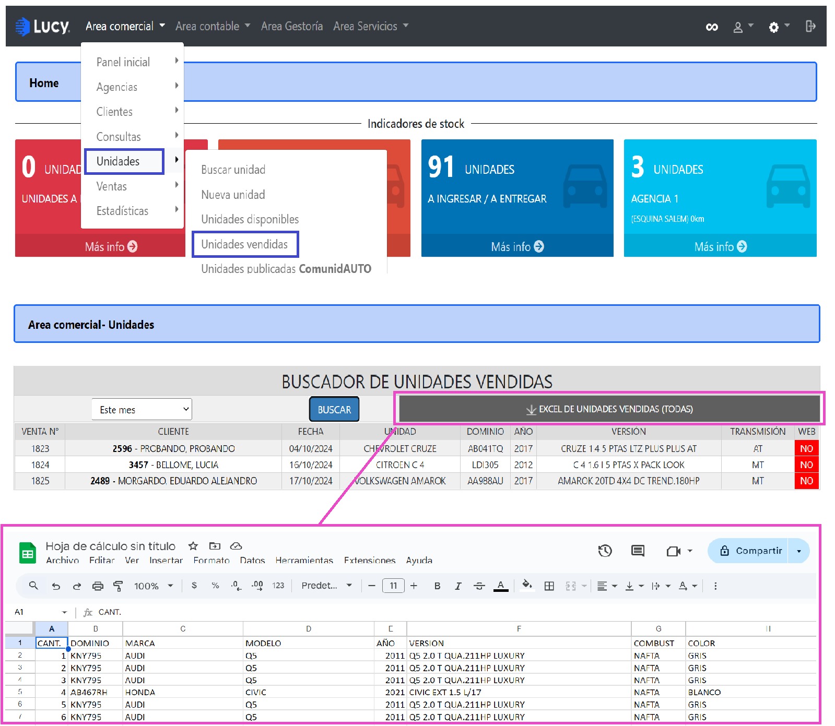The image size is (835, 726).
Task: Open fill color paint bucket
Action: click(527, 585)
